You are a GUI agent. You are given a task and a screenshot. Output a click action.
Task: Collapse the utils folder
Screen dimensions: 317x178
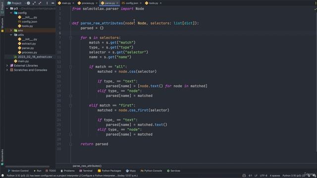[11, 35]
